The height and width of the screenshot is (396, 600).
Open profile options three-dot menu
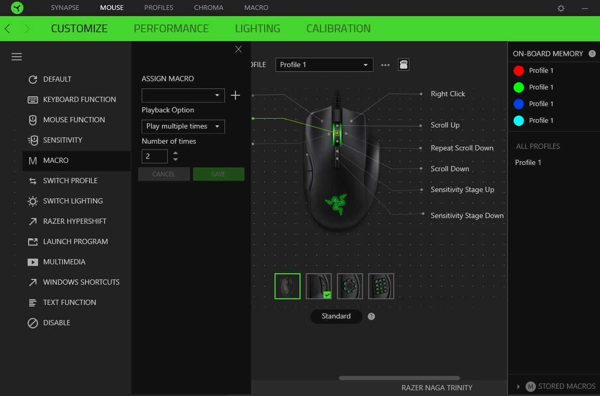click(385, 65)
